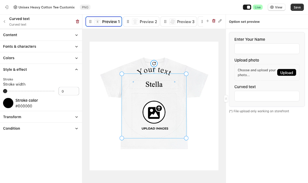Click the Preview 2 drag handle

[x=128, y=22]
